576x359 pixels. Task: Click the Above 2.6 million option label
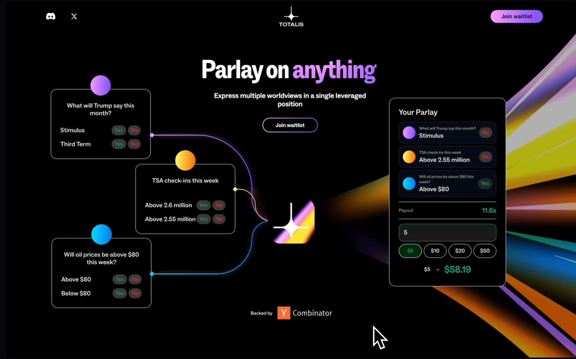(168, 205)
